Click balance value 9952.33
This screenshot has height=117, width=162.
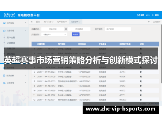[123, 100]
